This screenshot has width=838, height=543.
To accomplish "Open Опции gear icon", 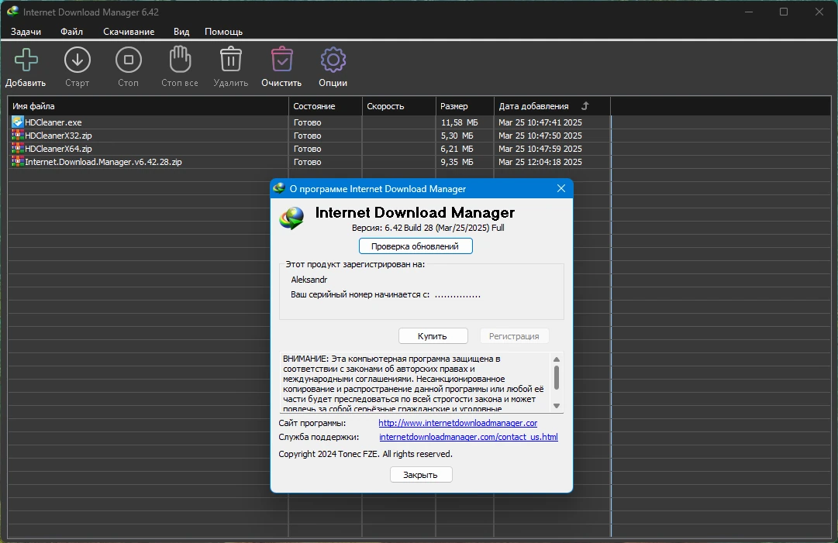I will (333, 60).
